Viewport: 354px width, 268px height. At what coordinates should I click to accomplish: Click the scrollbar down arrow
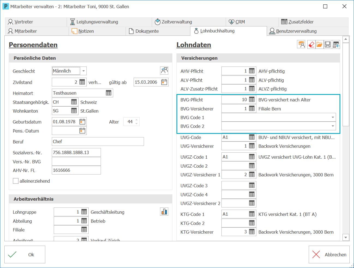coord(346,237)
